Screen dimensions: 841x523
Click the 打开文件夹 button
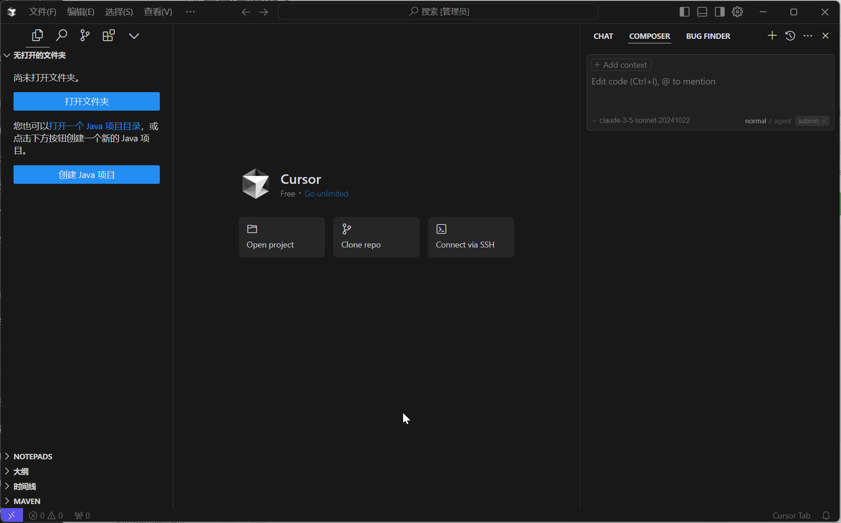click(87, 102)
